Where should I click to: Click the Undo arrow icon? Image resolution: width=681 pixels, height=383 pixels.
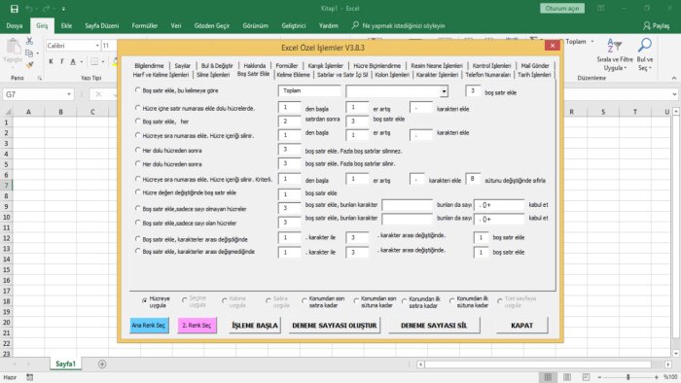pyautogui.click(x=28, y=9)
